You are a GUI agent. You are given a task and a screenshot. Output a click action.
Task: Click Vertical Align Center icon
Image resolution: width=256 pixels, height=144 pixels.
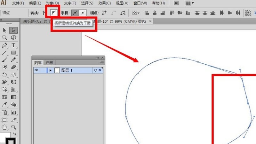(x=180, y=13)
